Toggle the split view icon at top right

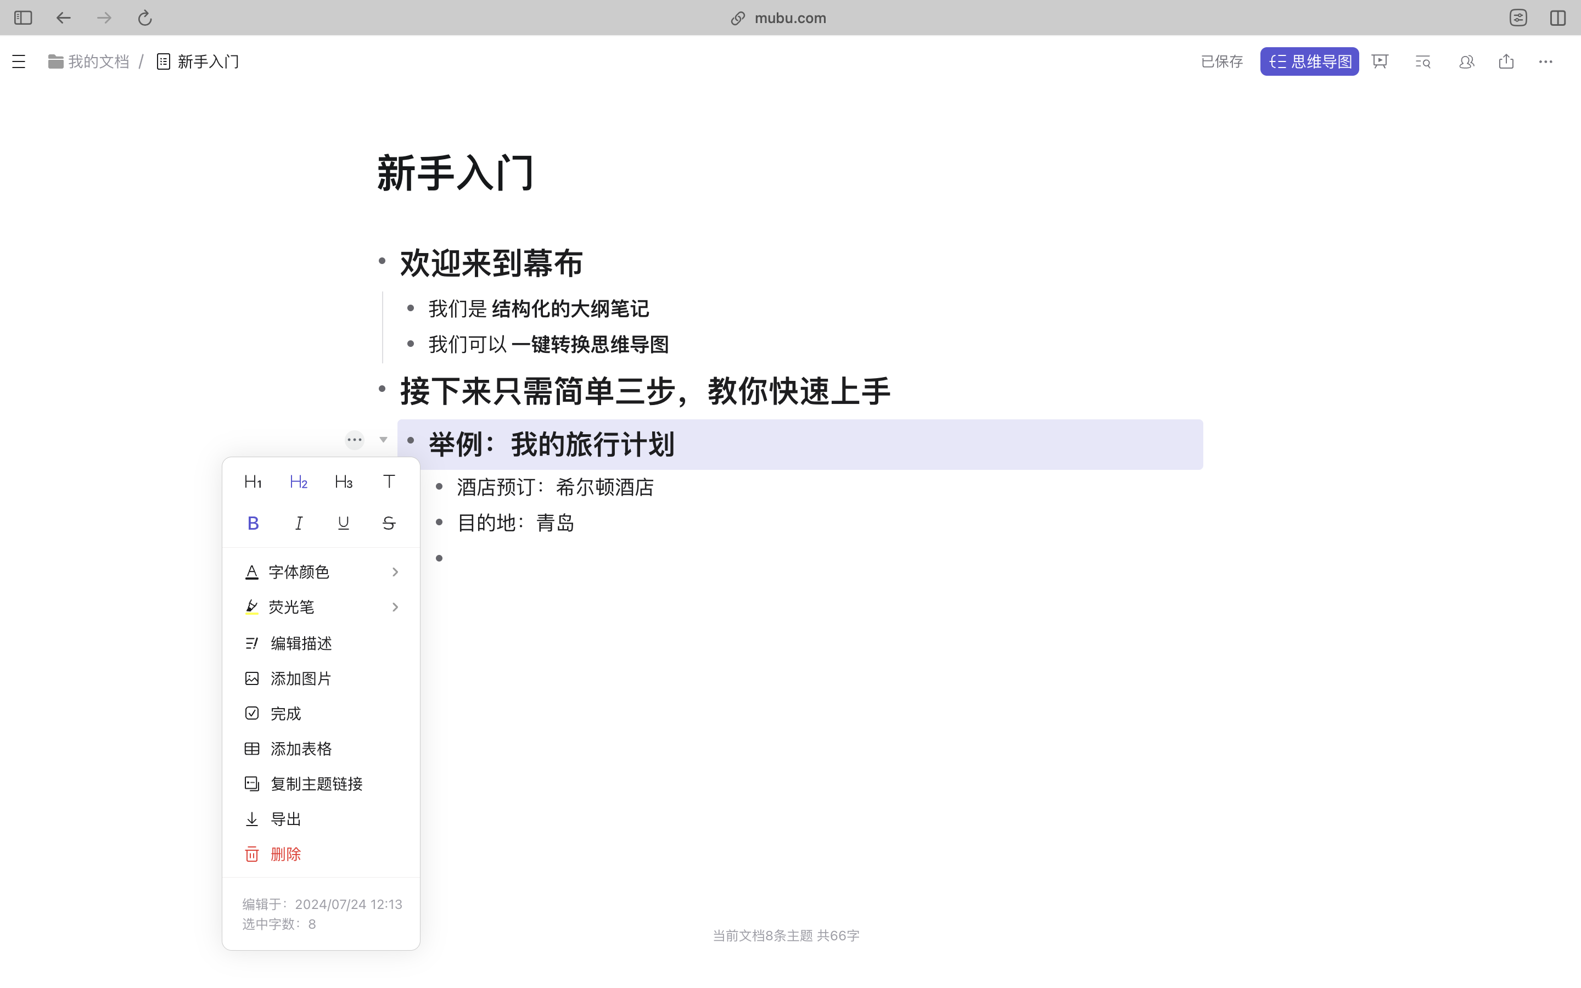click(1558, 18)
